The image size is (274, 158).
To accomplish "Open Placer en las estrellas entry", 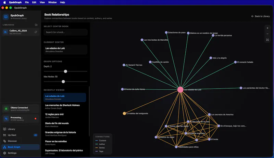I will tap(65, 143).
